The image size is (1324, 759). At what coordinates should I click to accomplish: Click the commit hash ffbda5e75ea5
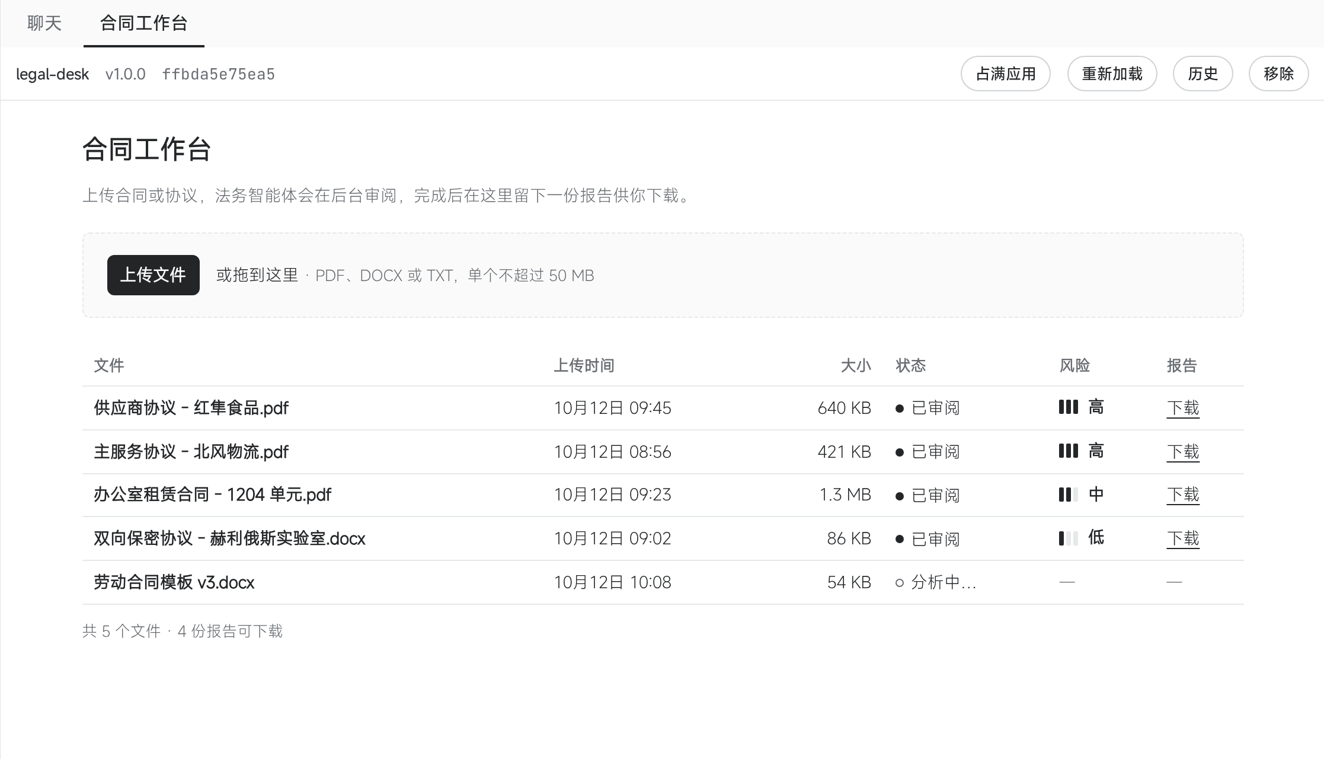pyautogui.click(x=219, y=74)
